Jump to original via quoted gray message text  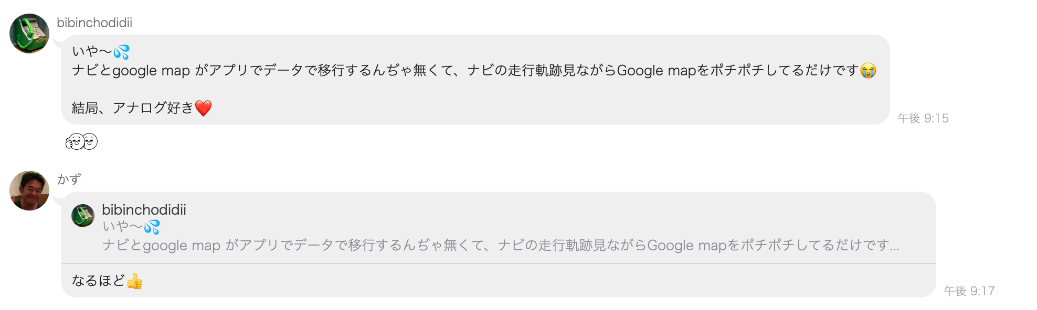(501, 245)
